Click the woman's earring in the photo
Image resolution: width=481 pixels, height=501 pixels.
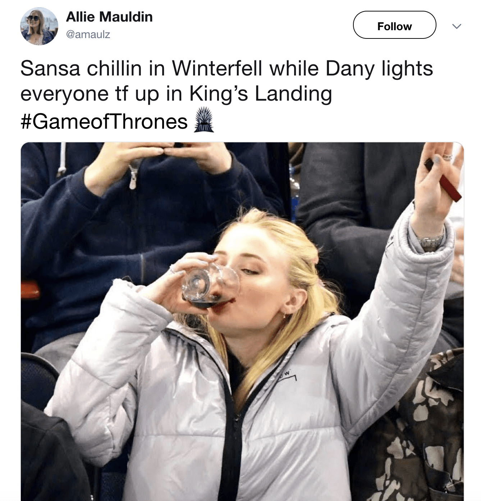point(284,316)
